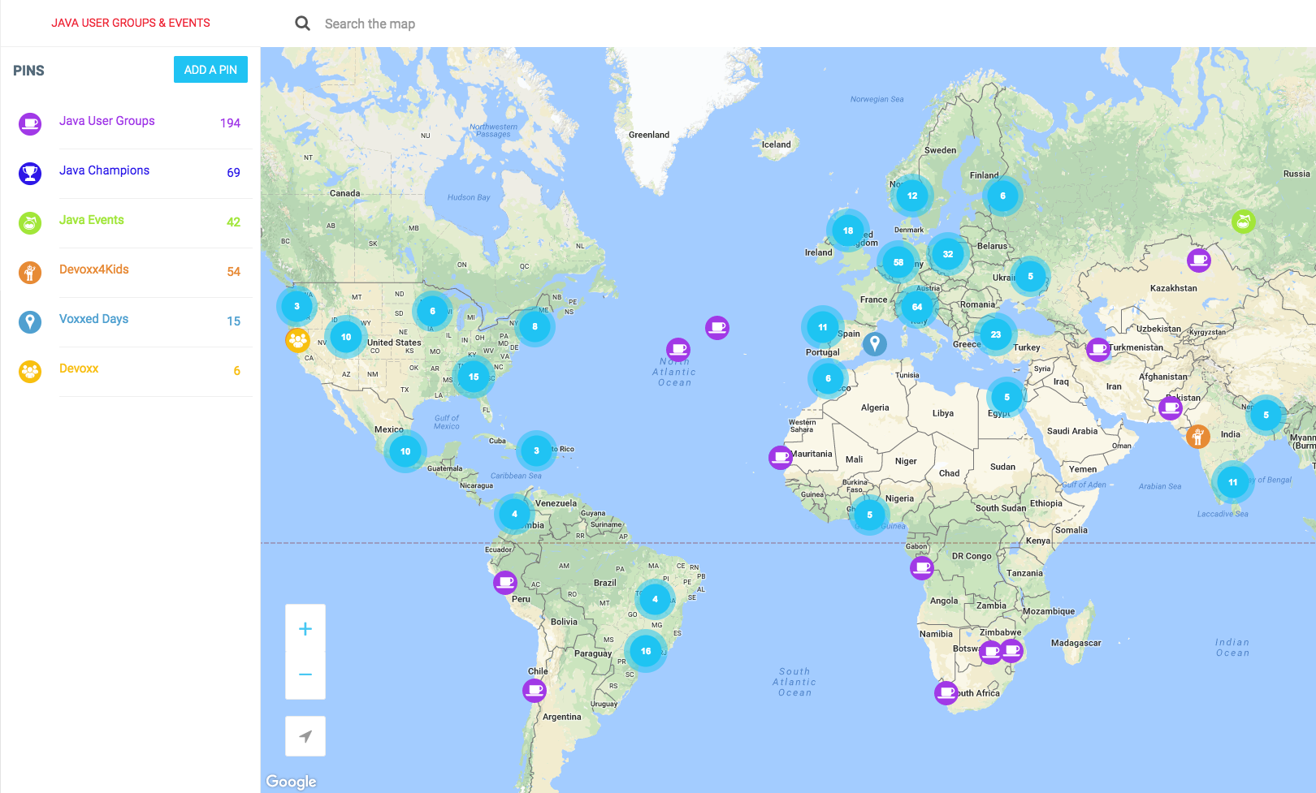Select the Voxxed Days pin icon in sidebar
Viewport: 1316px width, 793px height.
pos(30,322)
